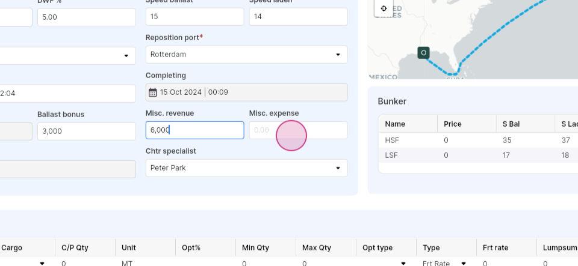Click the Speed ballast field showing 15
This screenshot has width=578, height=266.
194,17
